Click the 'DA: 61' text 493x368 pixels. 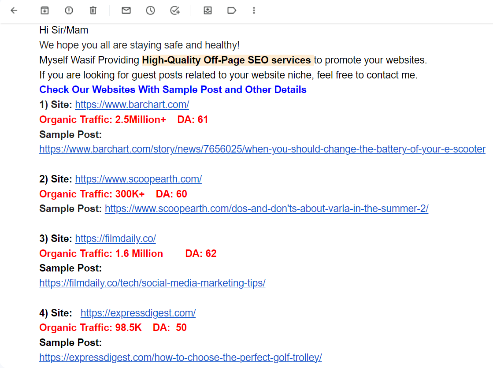coord(193,119)
